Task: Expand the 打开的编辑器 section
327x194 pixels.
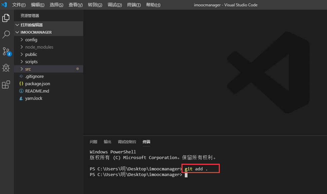Action: click(x=31, y=25)
